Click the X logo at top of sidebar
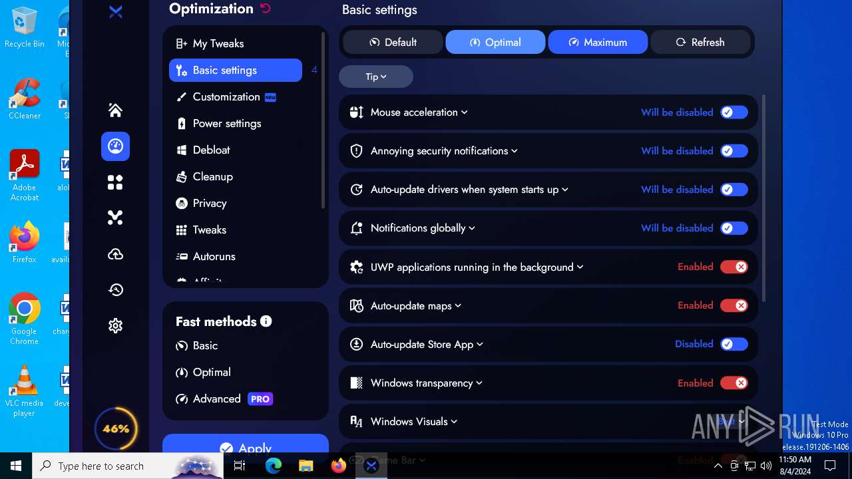This screenshot has width=852, height=479. pos(116,12)
